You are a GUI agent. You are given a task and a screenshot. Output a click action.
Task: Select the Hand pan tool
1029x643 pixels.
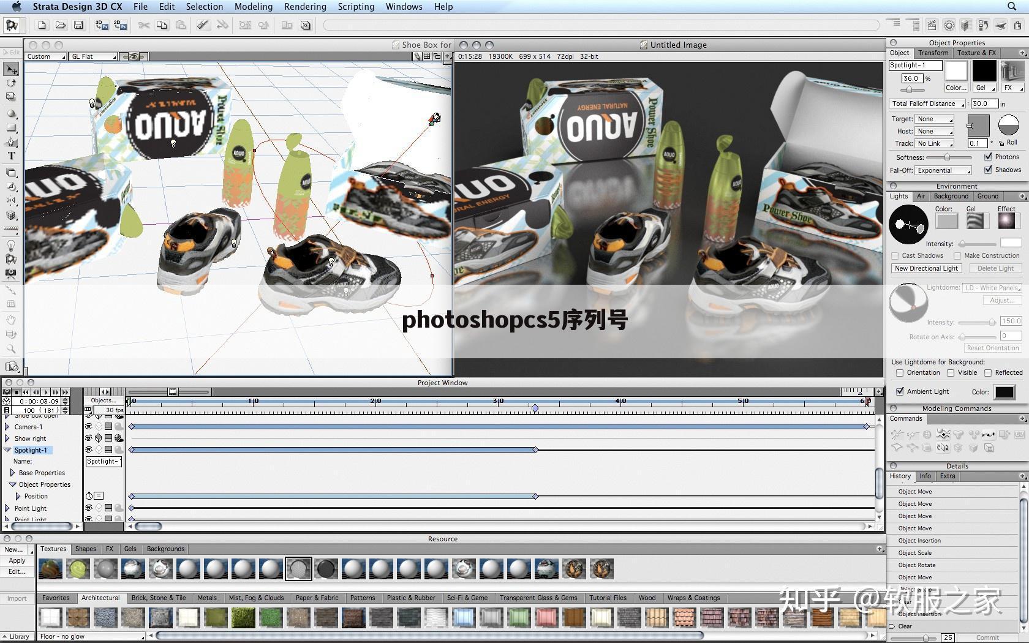point(11,320)
